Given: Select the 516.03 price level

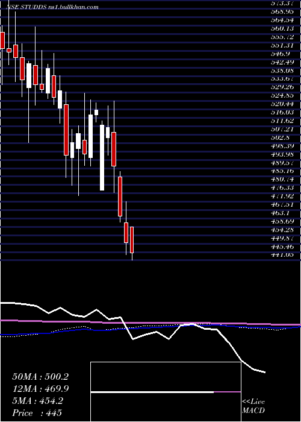Looking at the screenshot, I should 284,112.
